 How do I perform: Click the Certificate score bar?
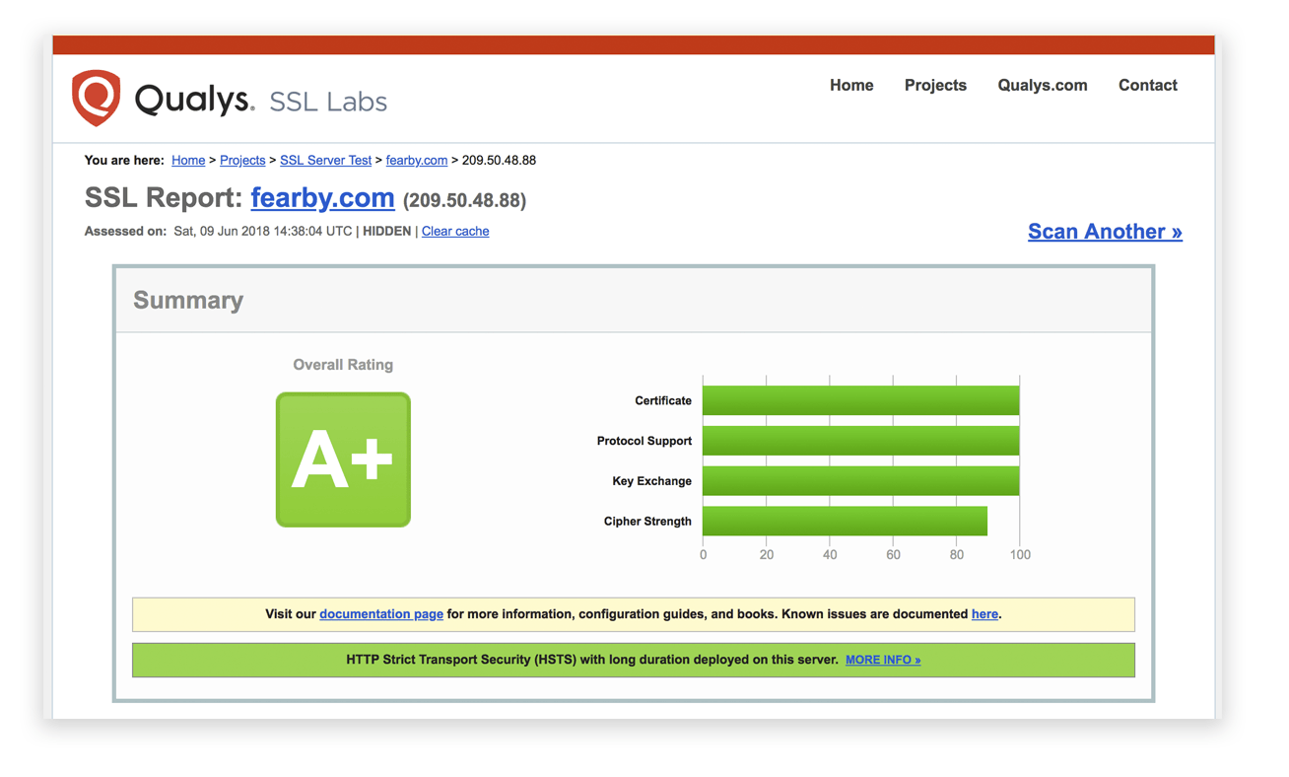click(860, 400)
